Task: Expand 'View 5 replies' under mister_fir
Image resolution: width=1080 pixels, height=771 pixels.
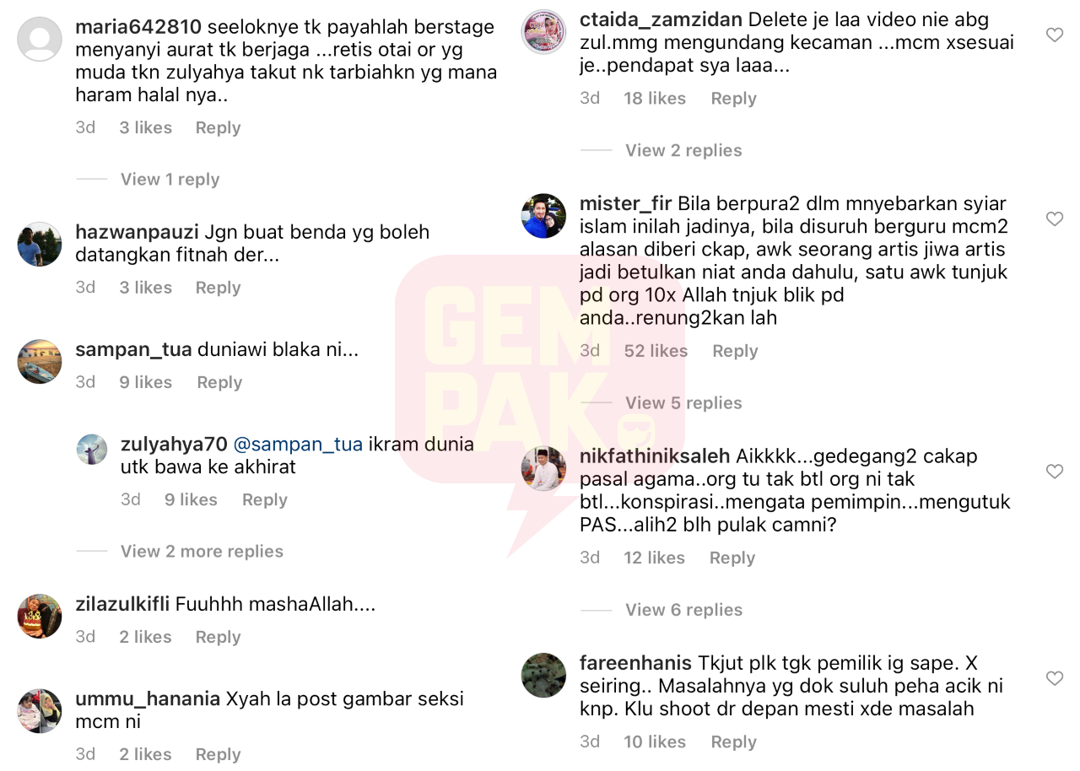Action: point(683,403)
